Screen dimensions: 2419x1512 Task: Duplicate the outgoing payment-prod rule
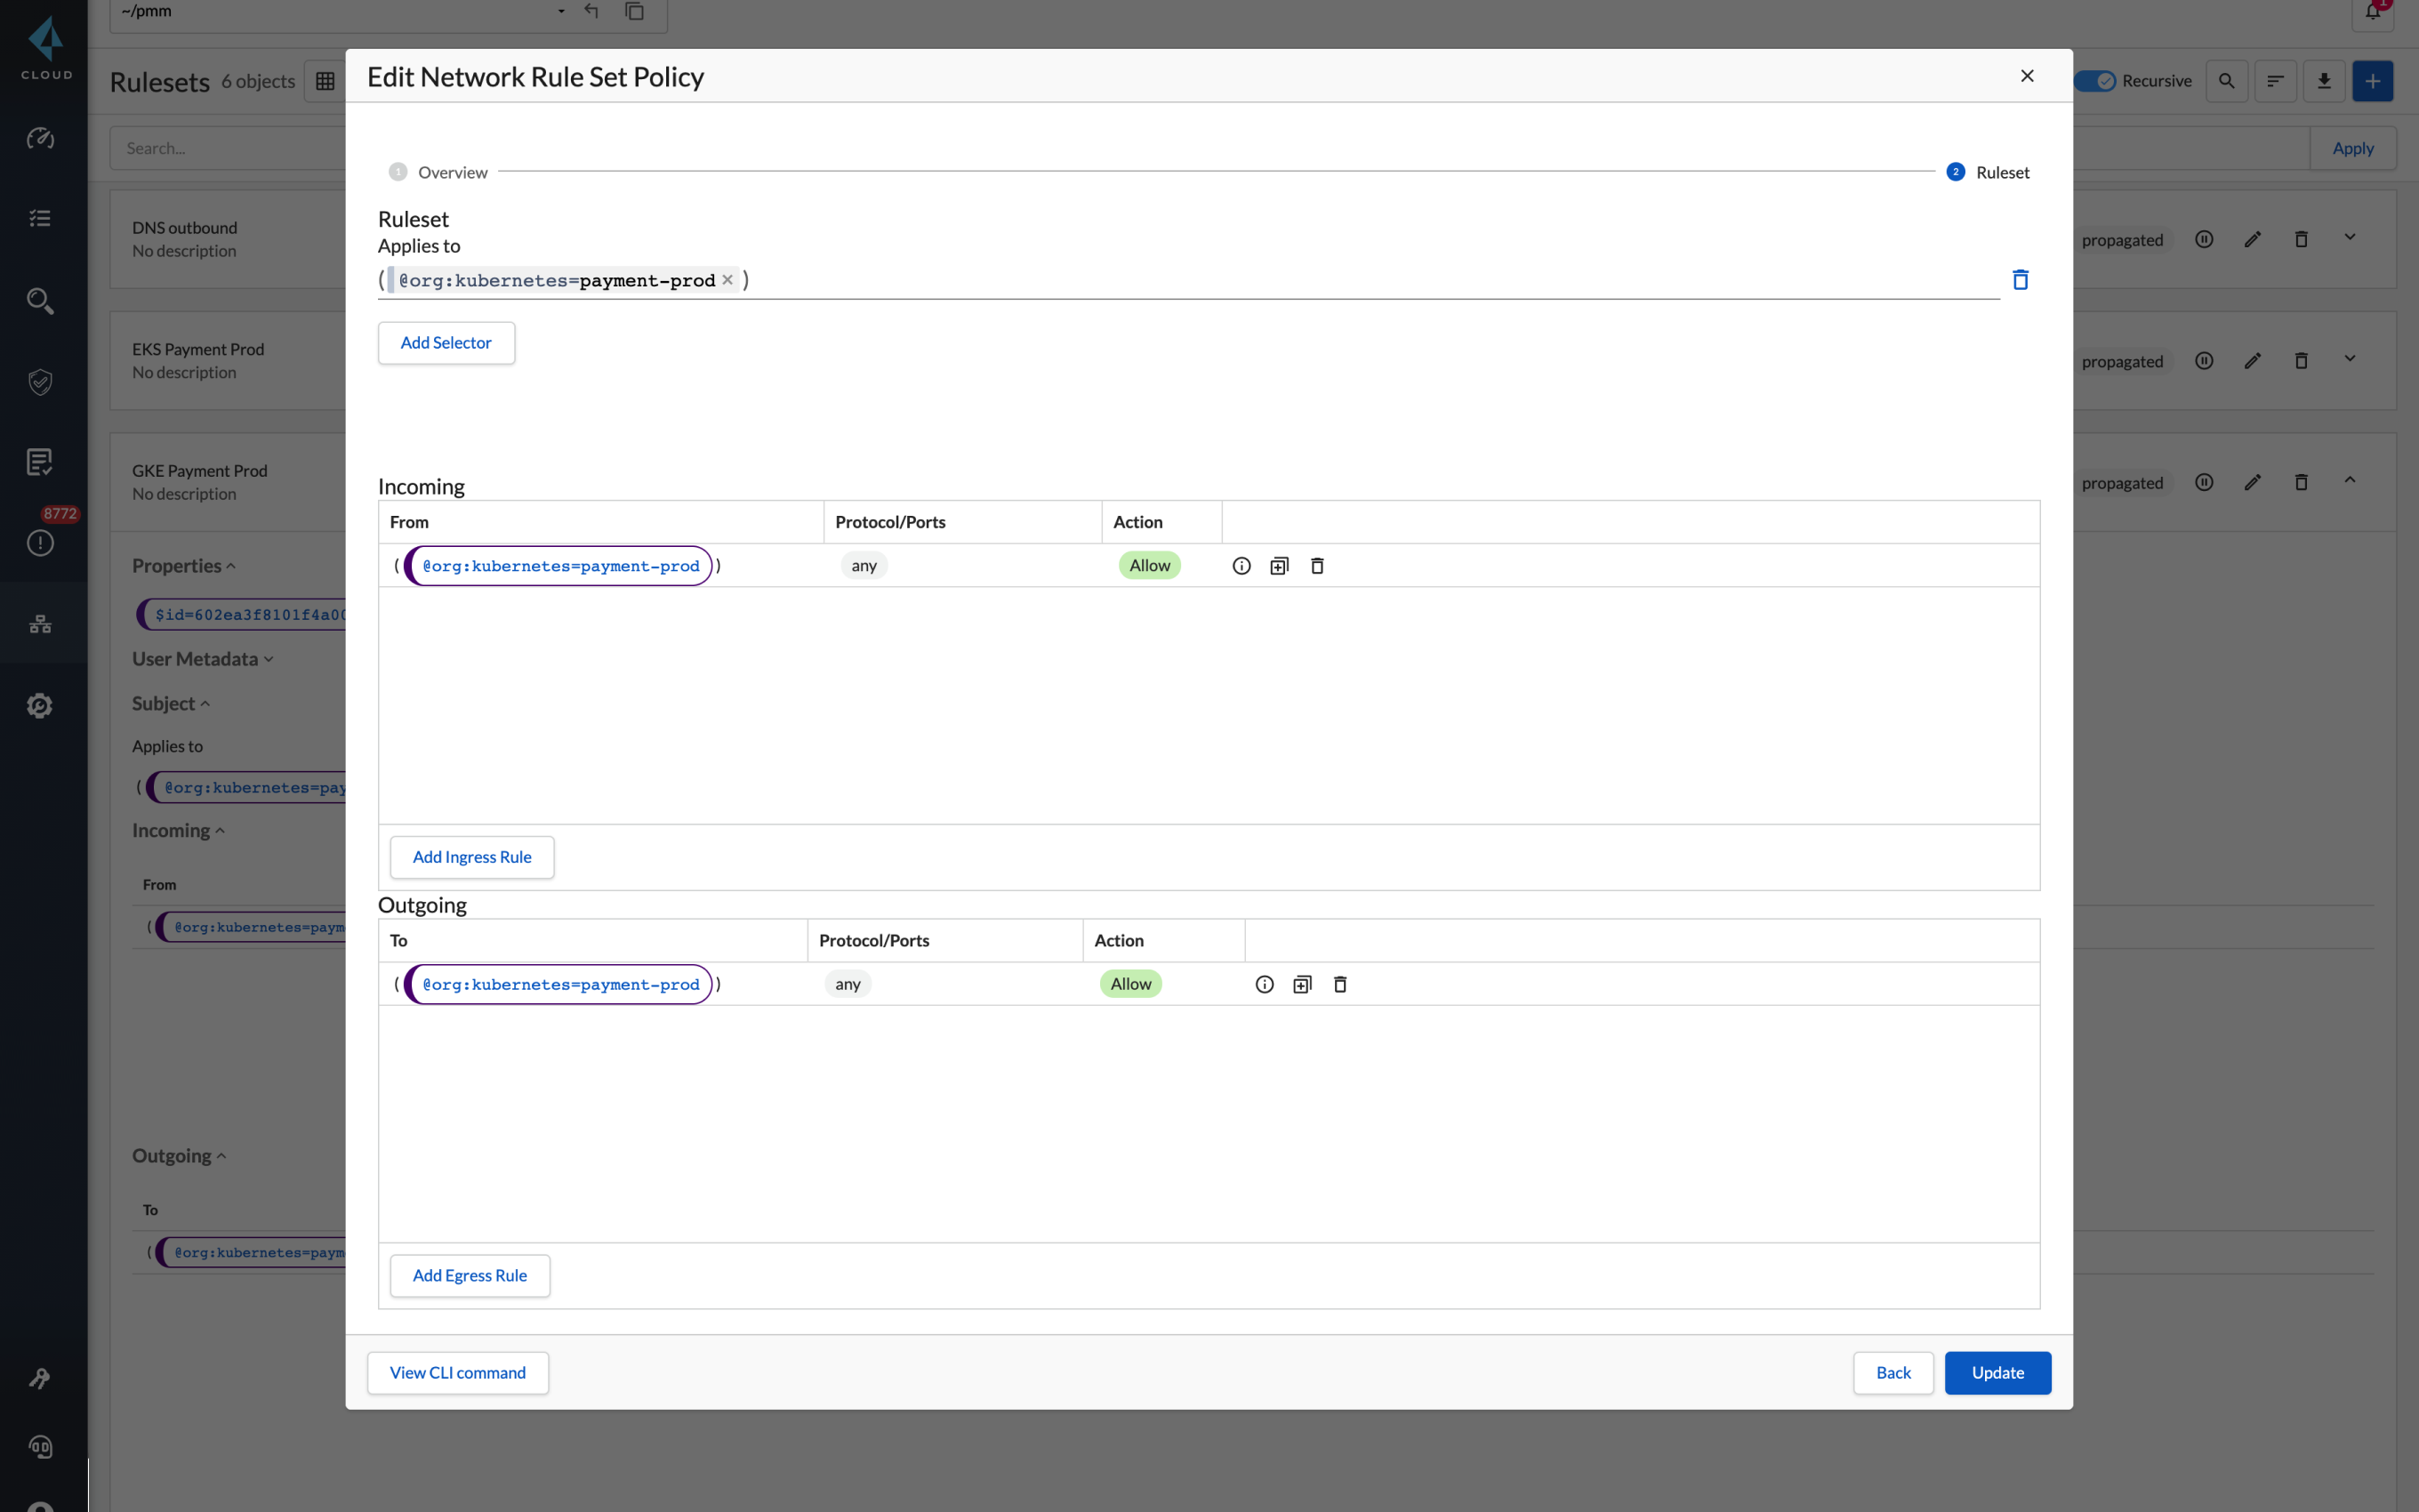[1301, 984]
